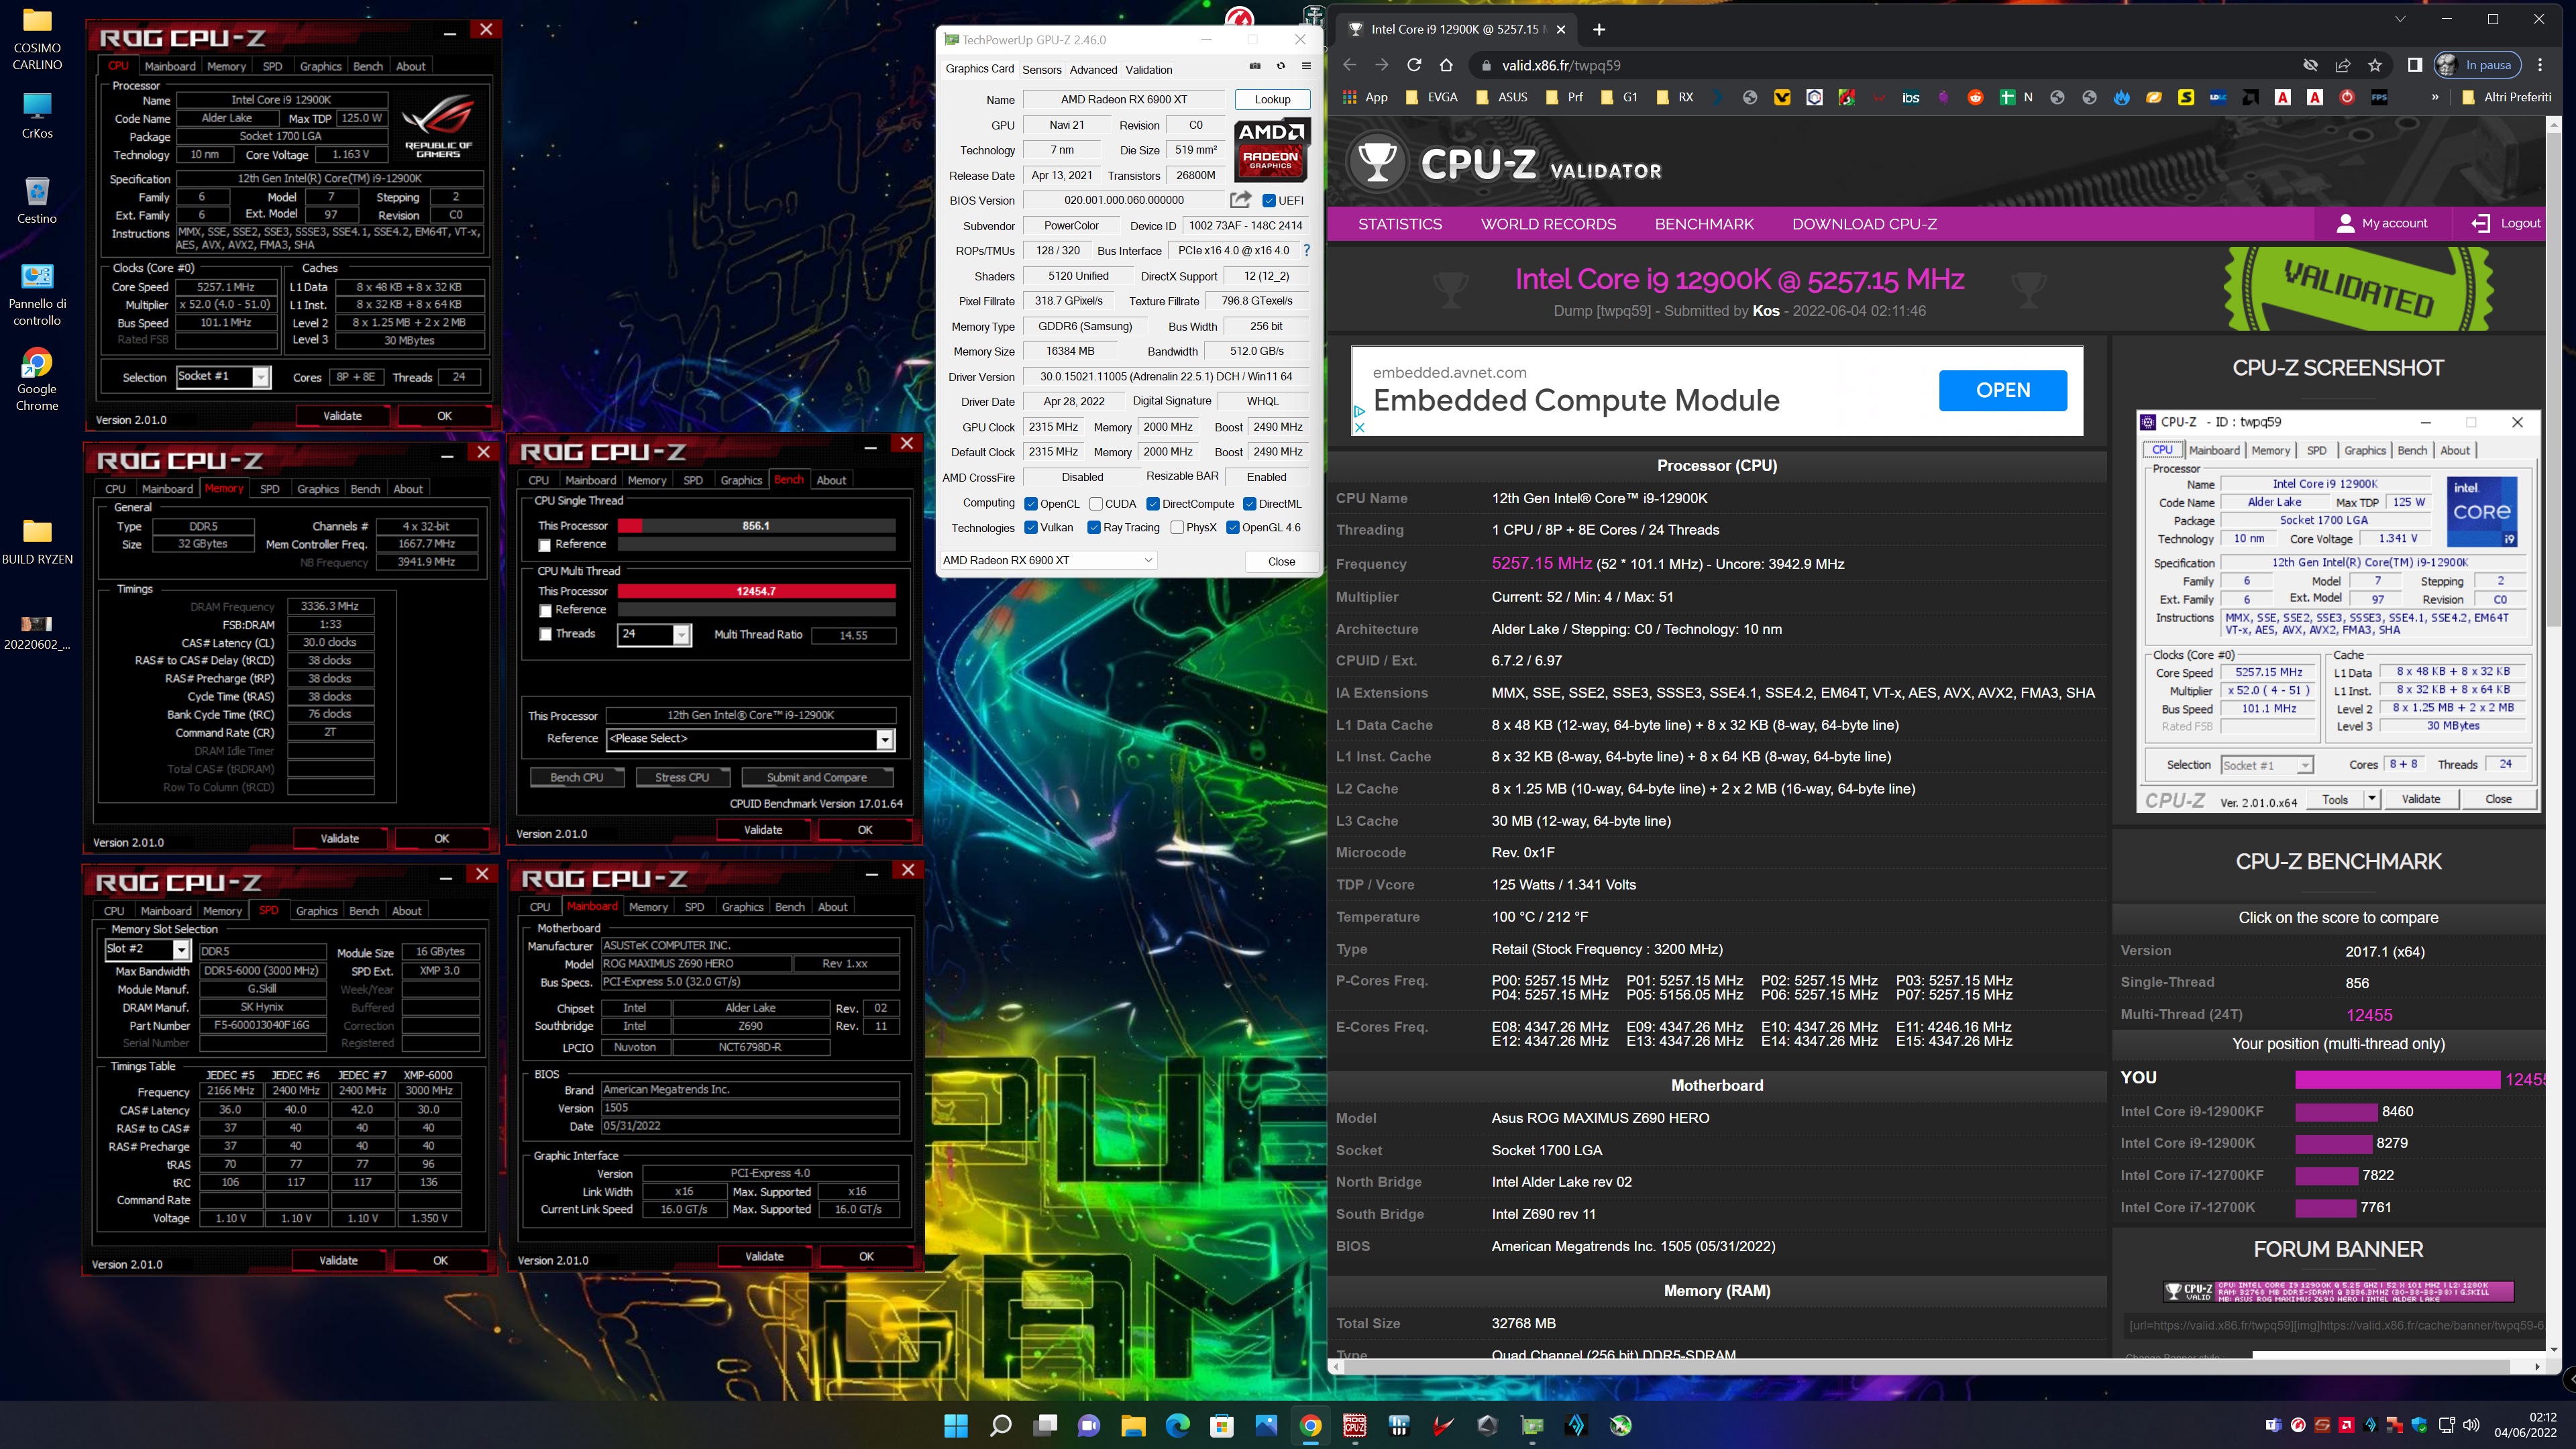The height and width of the screenshot is (1449, 2576).
Task: Toggle the PhysX checkbox
Action: [1177, 528]
